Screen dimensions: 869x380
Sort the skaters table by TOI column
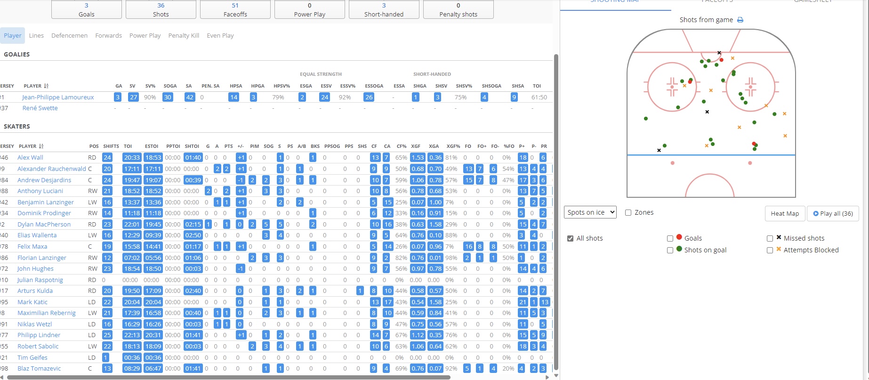click(128, 146)
